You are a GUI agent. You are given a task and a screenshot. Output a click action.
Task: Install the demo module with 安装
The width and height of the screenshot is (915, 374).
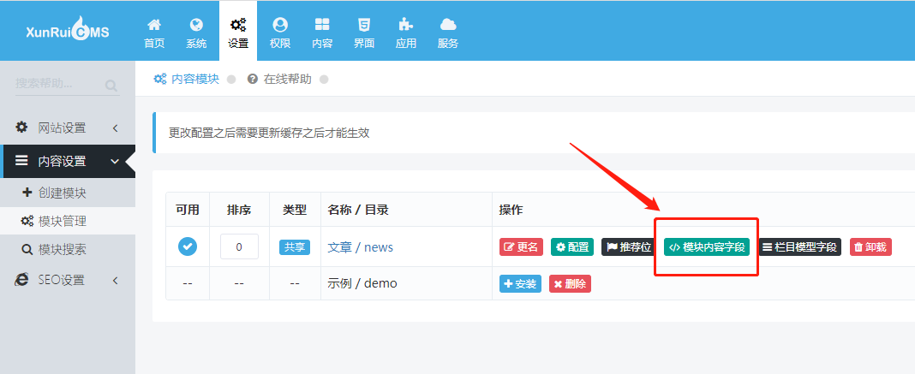[520, 283]
